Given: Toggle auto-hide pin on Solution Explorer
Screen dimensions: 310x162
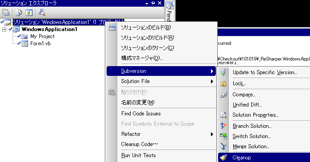Looking at the screenshot, I should point(153,3).
